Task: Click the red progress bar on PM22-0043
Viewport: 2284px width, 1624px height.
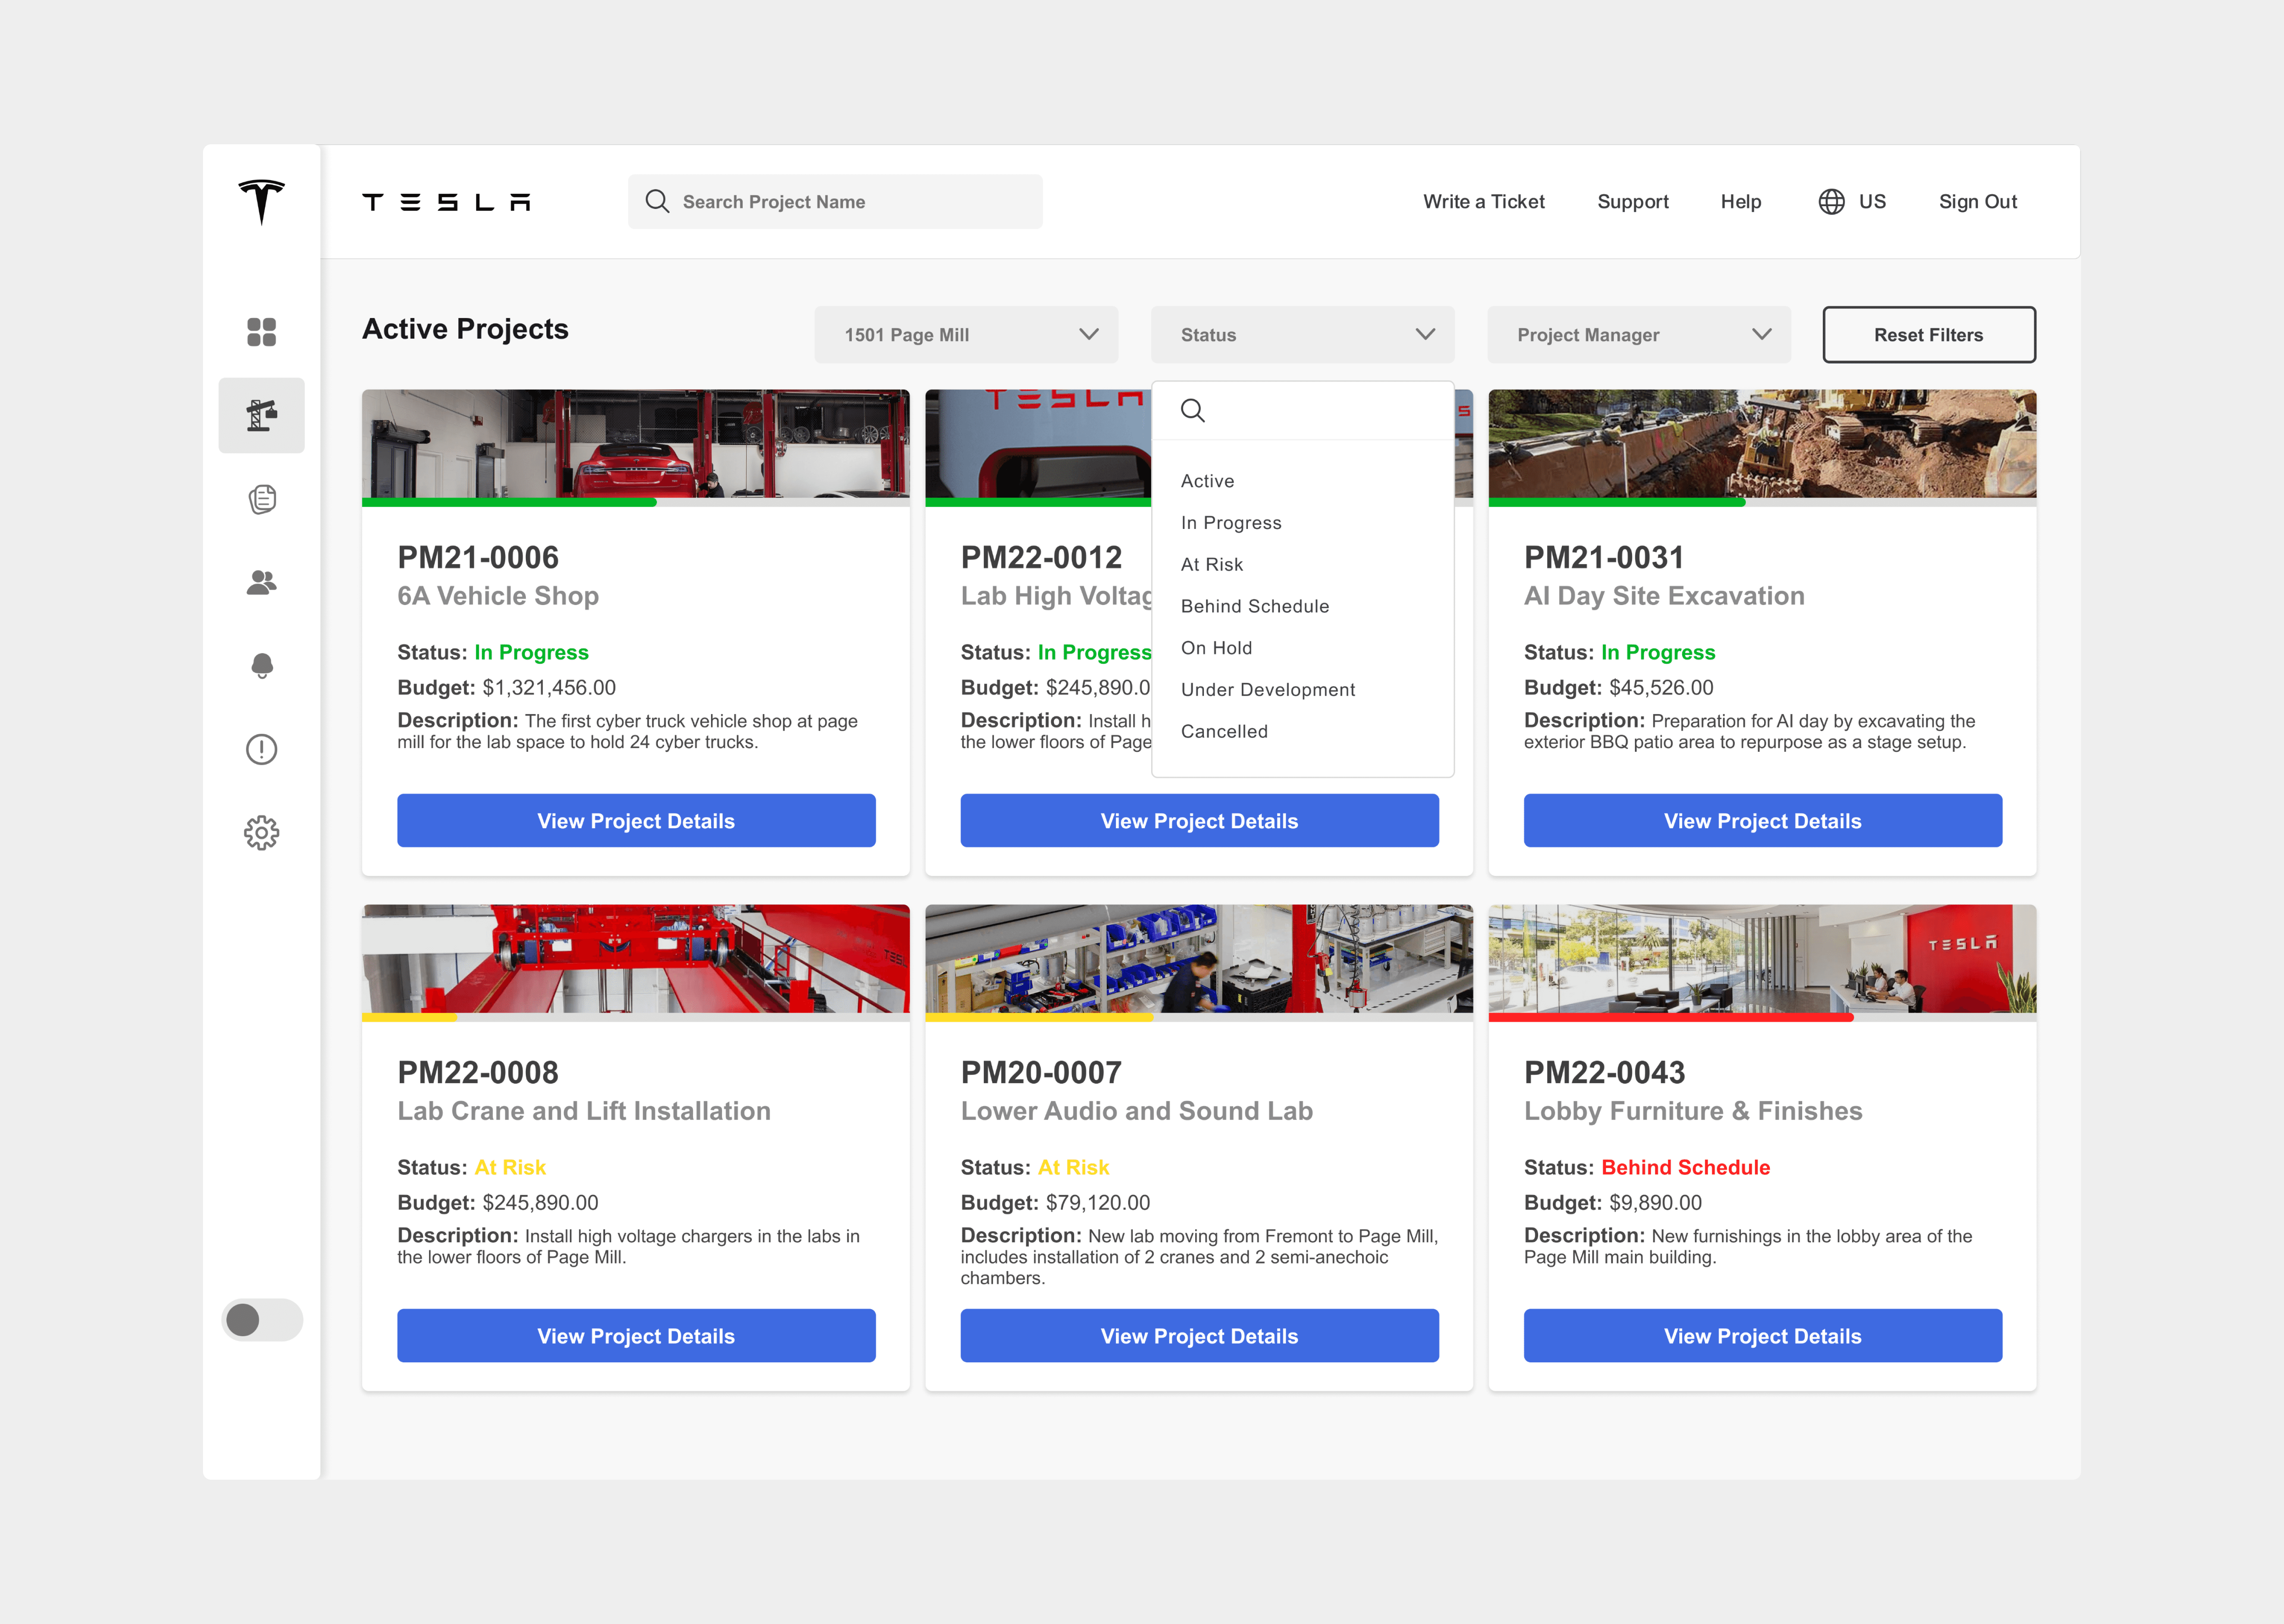Action: coord(1671,1017)
